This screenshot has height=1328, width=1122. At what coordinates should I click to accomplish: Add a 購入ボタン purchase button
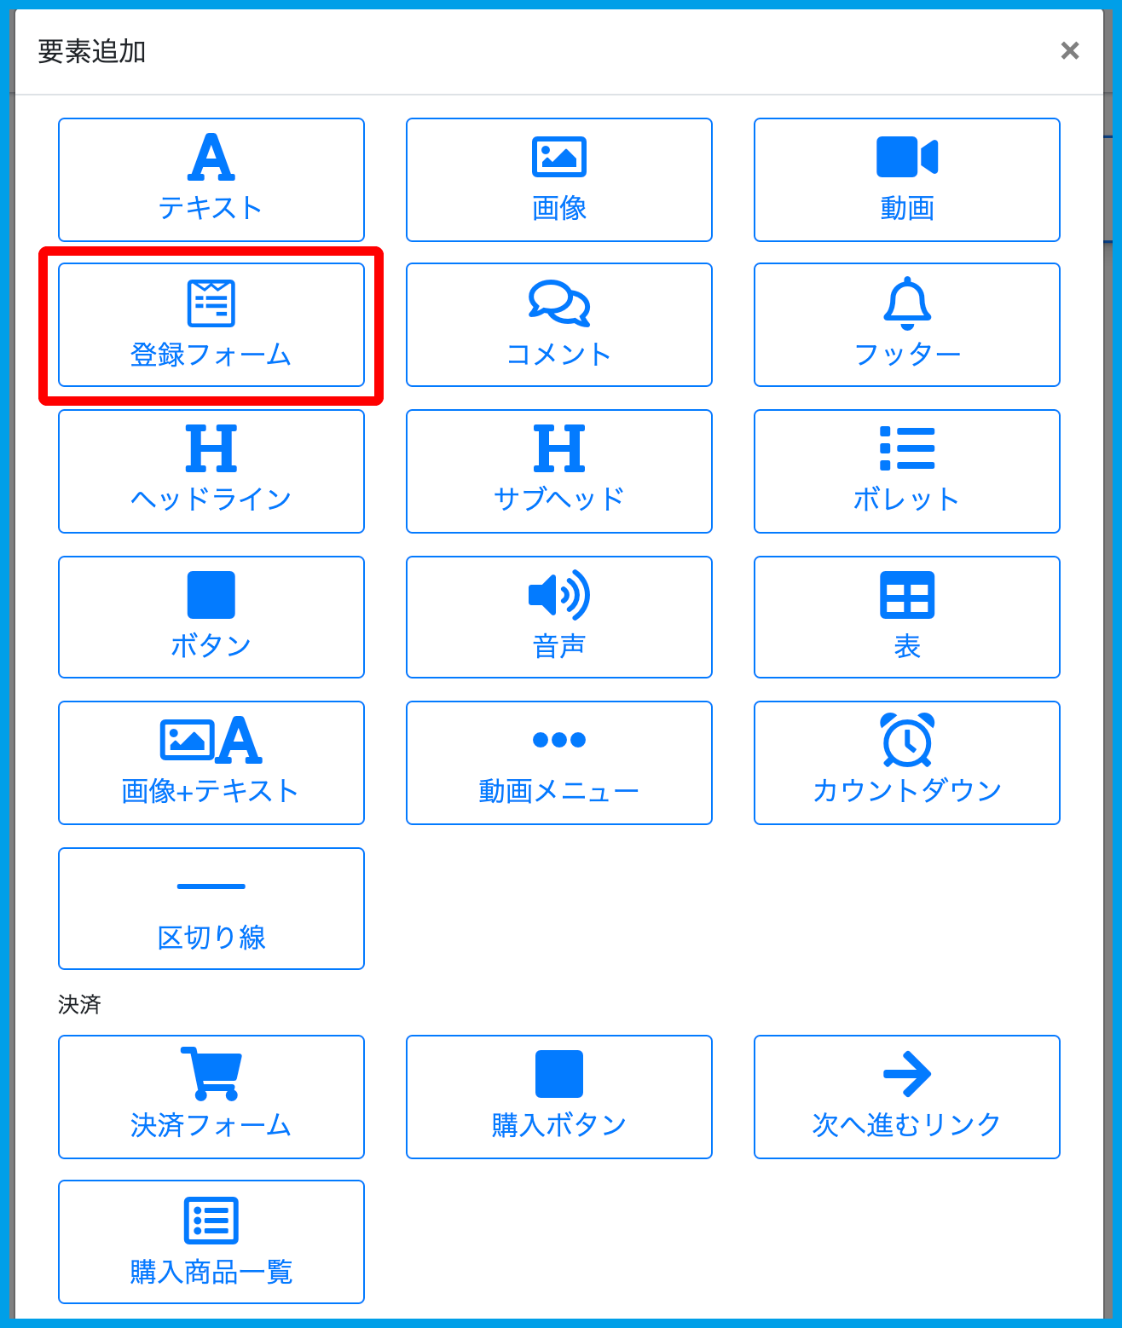point(558,1097)
